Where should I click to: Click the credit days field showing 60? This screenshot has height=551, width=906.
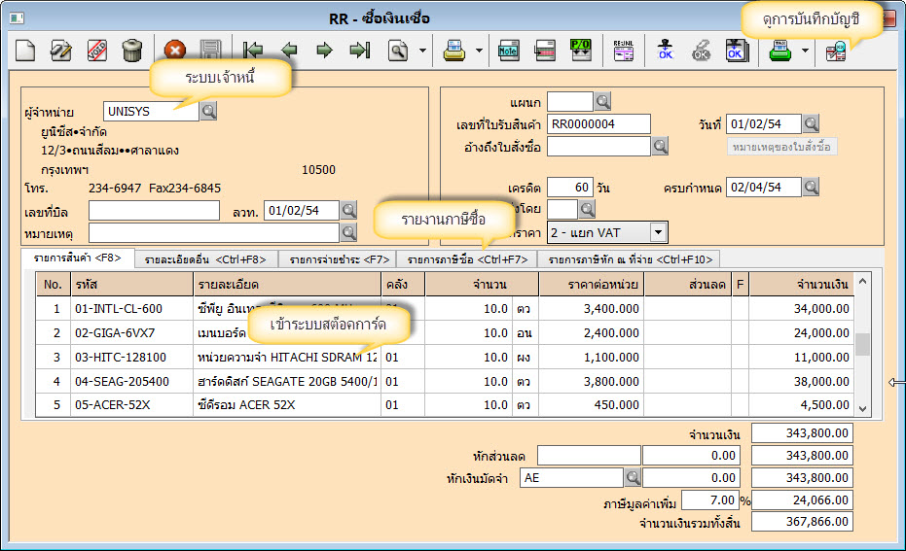pos(569,187)
